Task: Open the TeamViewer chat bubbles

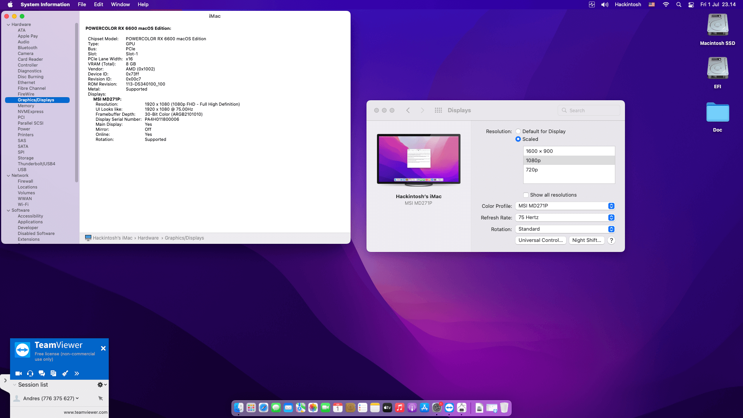Action: click(42, 373)
